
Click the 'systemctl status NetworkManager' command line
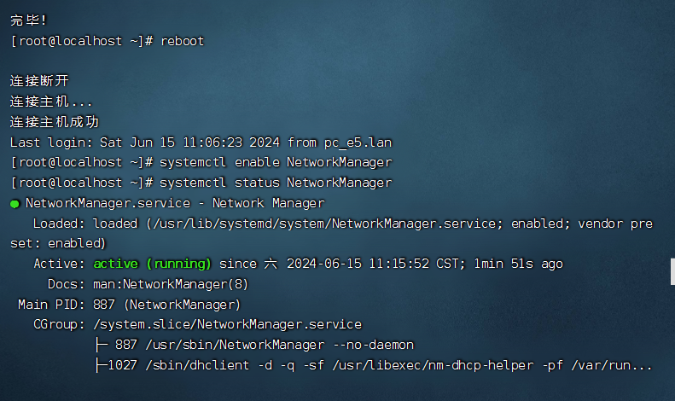tap(276, 183)
